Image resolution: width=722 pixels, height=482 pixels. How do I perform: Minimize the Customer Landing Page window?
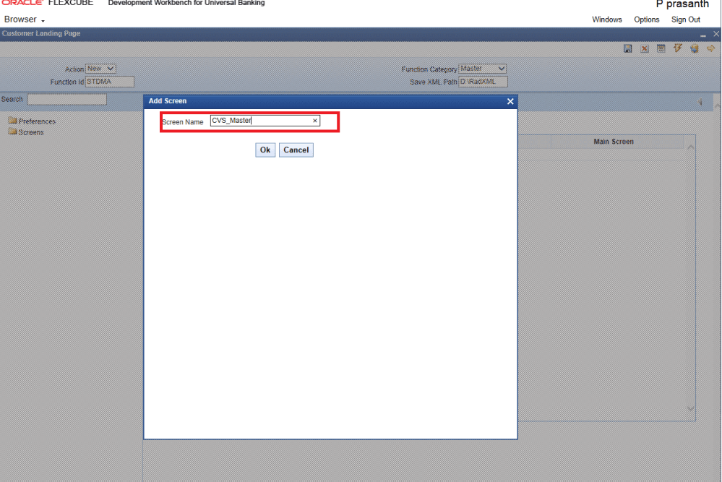point(703,35)
